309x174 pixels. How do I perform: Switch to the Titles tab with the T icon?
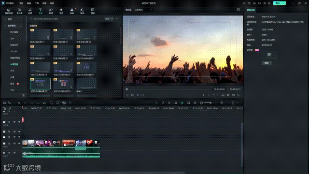[41, 11]
